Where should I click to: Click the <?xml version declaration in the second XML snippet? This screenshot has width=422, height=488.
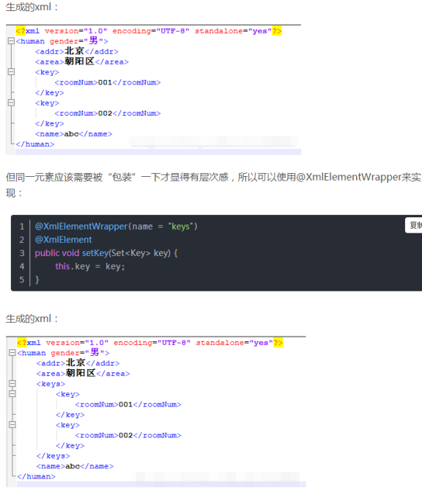[x=149, y=343]
